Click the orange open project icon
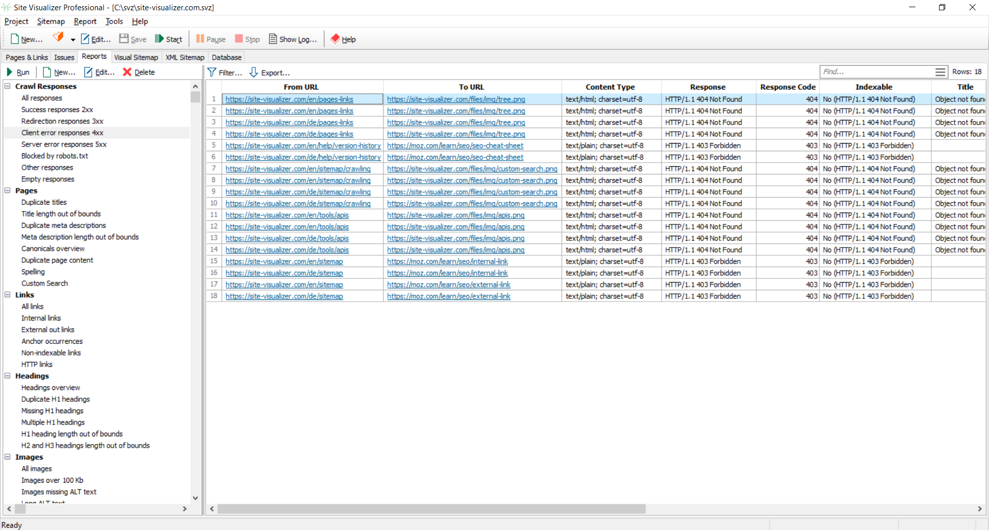This screenshot has height=530, width=989. [x=58, y=38]
